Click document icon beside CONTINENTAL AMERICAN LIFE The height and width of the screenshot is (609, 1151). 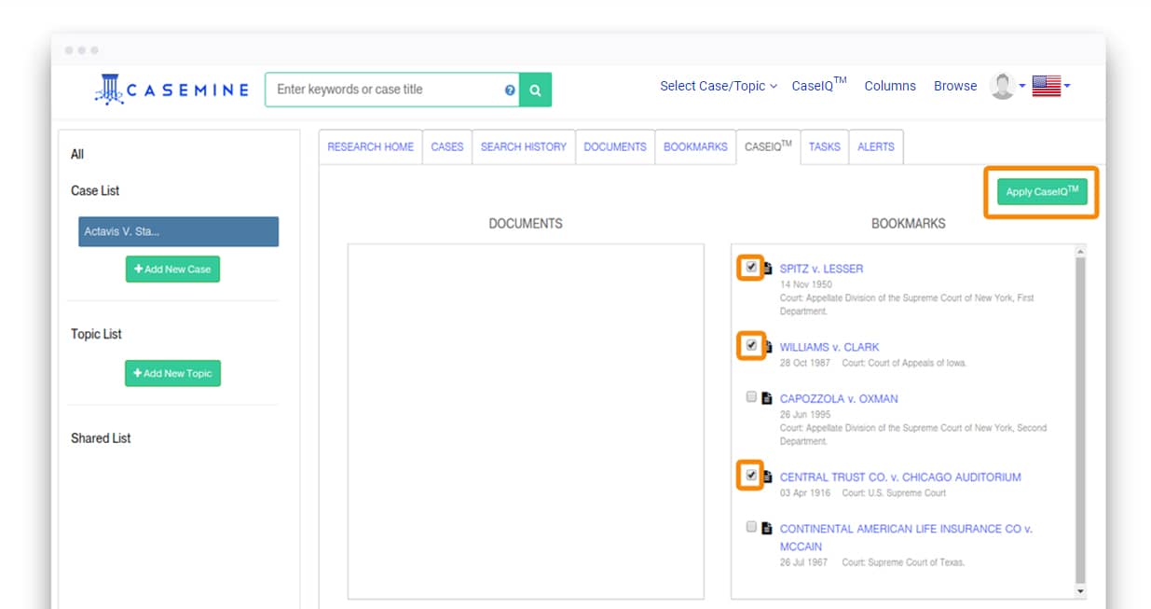(x=767, y=528)
